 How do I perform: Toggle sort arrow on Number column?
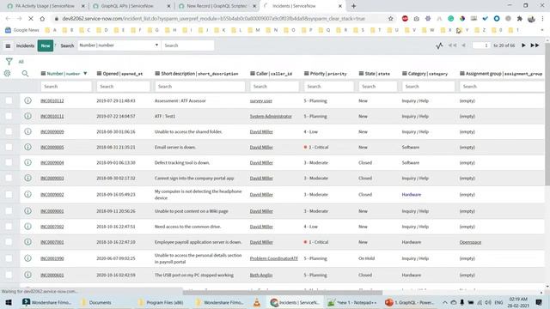(x=85, y=74)
